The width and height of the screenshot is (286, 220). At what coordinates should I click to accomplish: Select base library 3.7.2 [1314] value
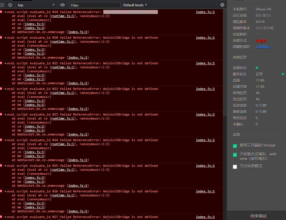(x=264, y=28)
